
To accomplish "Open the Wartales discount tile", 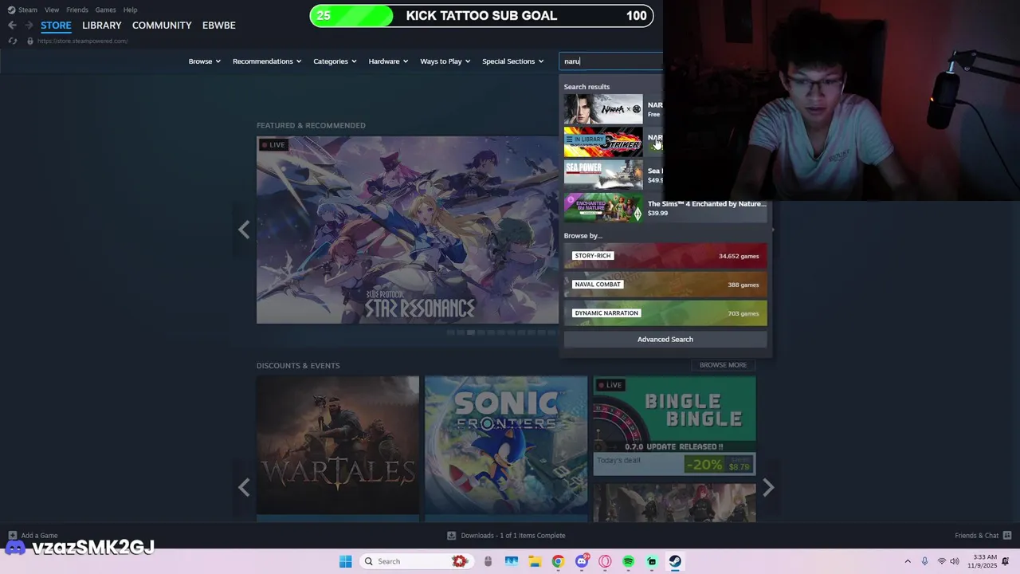I will tap(338, 446).
